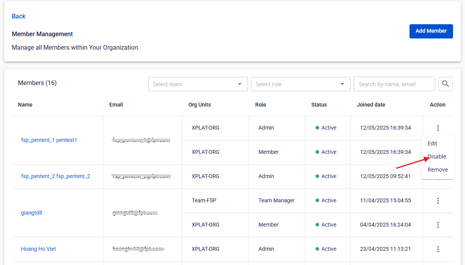The width and height of the screenshot is (465, 265).
Task: Click the Role column header
Action: pos(261,105)
